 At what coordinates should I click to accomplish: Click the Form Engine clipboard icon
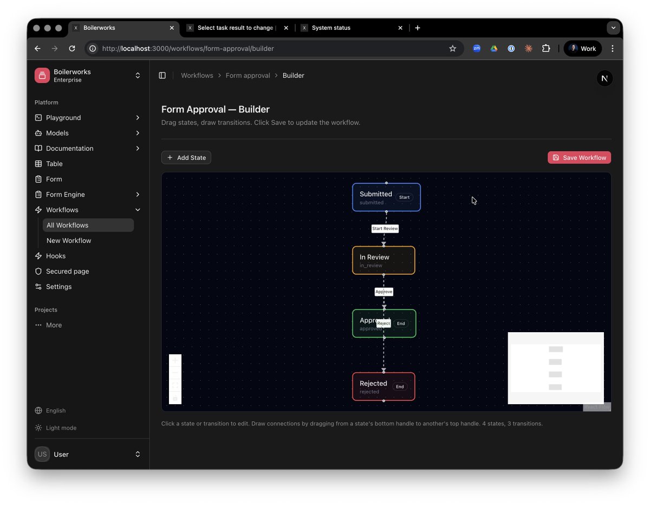tap(38, 195)
